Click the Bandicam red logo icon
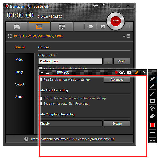 coord(7,6)
